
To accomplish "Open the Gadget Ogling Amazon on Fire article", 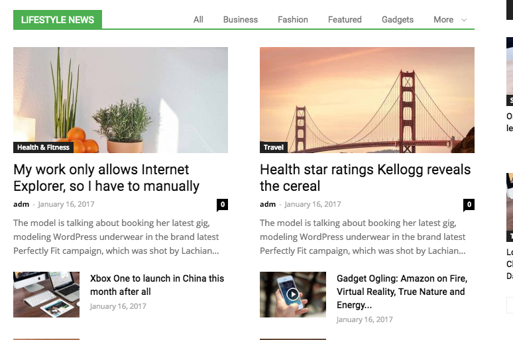I will tap(402, 292).
